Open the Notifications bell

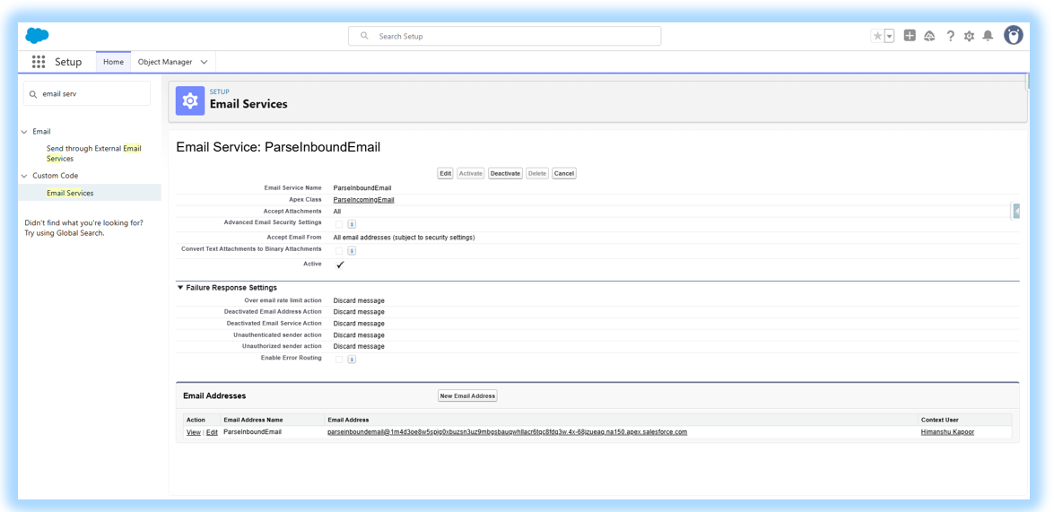click(x=988, y=36)
